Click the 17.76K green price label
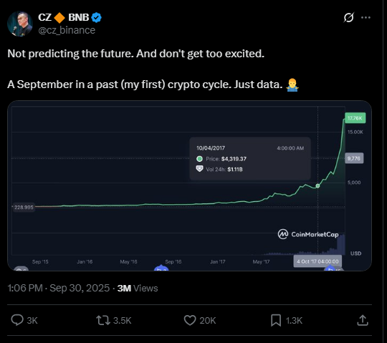 355,118
